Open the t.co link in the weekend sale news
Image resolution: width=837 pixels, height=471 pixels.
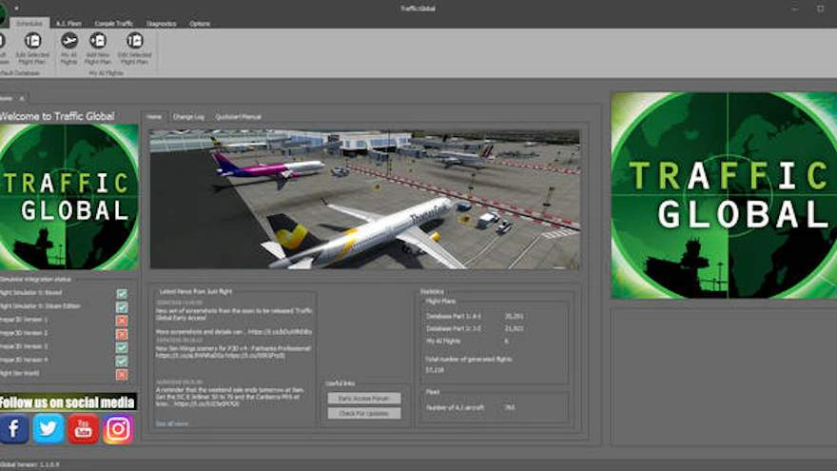[x=206, y=403]
